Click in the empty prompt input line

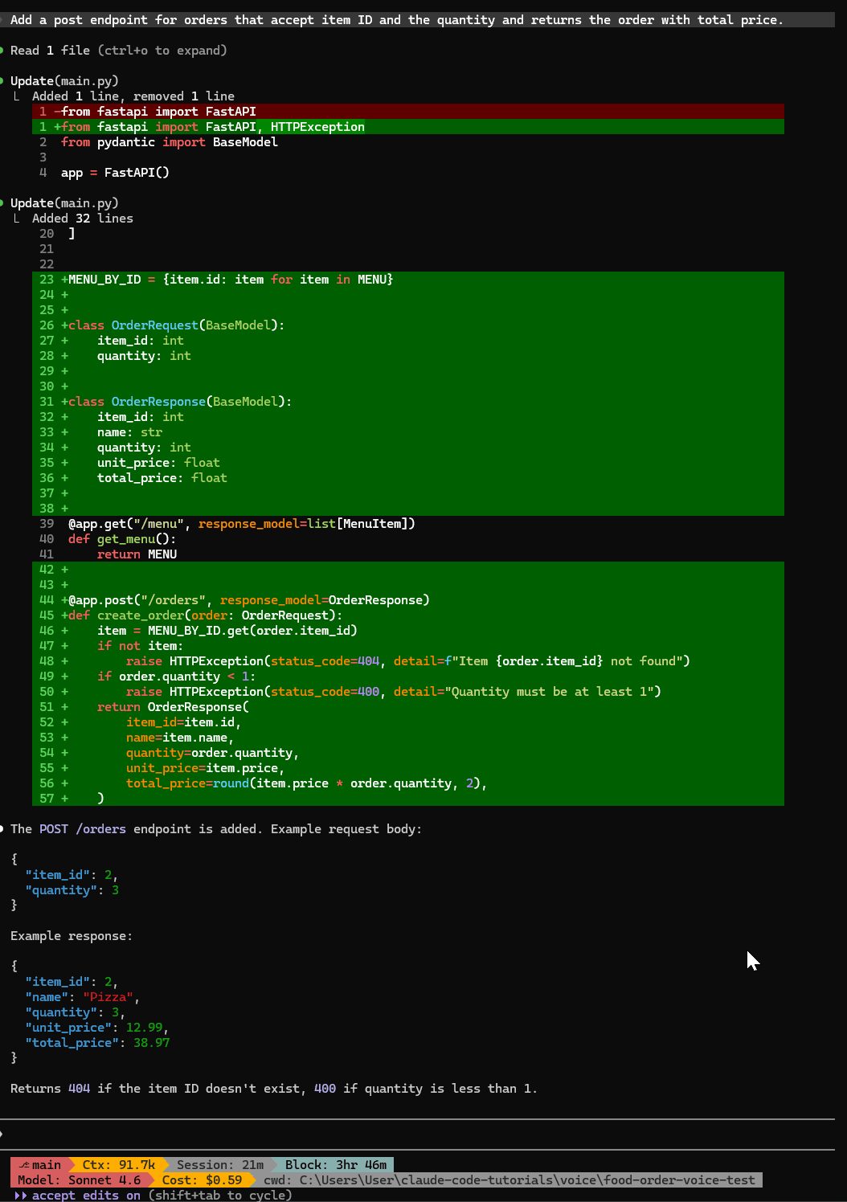(402, 1134)
